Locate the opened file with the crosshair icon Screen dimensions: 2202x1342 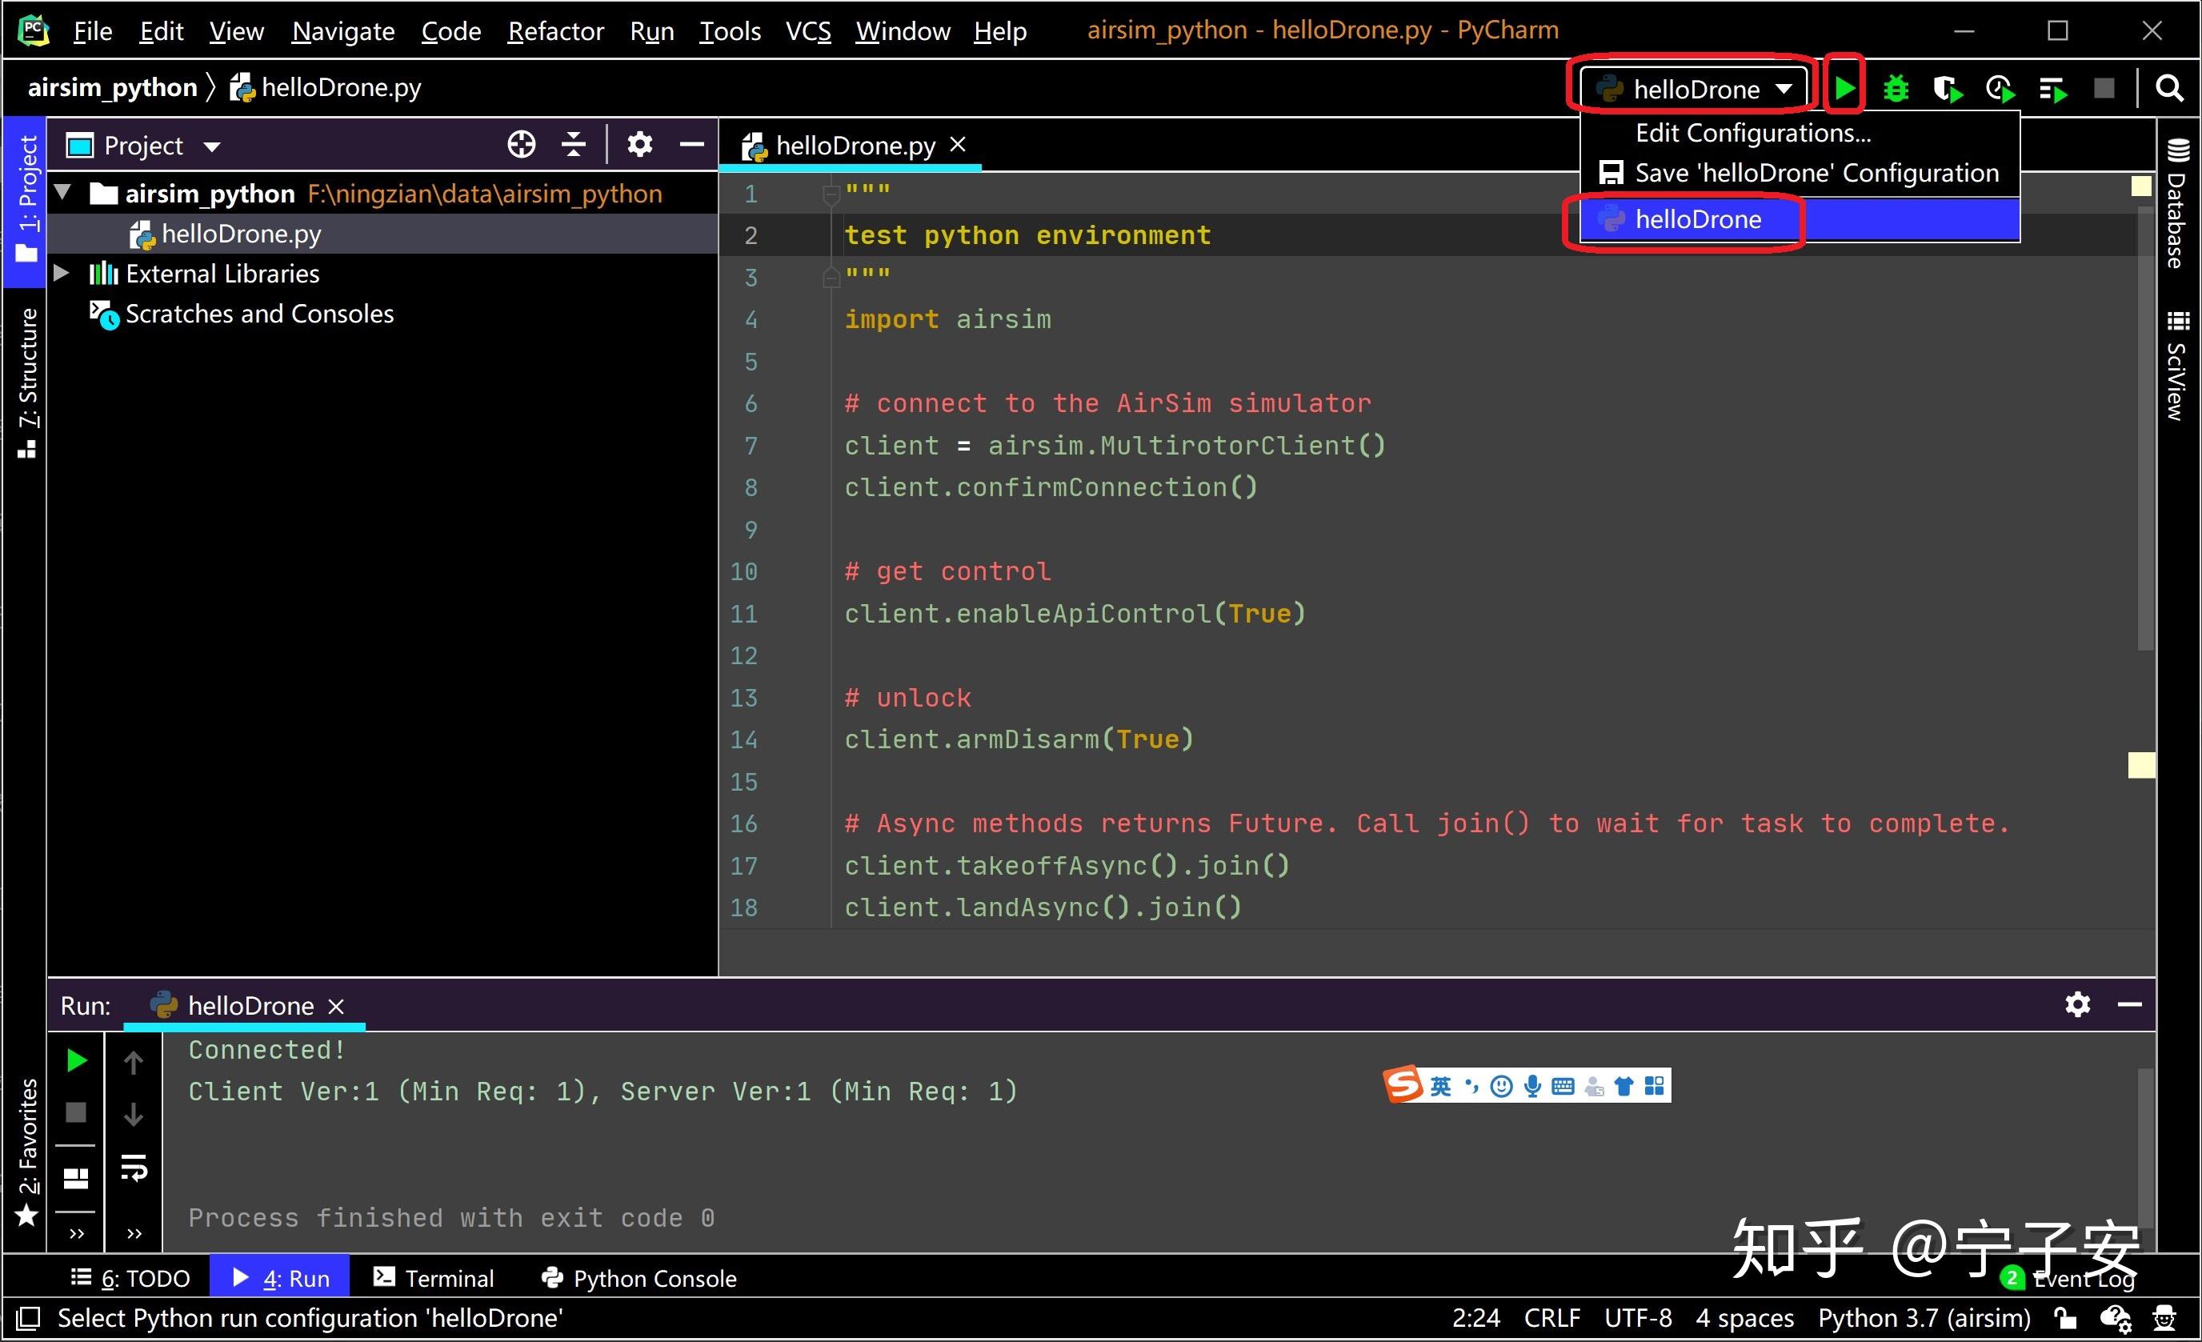pyautogui.click(x=521, y=144)
